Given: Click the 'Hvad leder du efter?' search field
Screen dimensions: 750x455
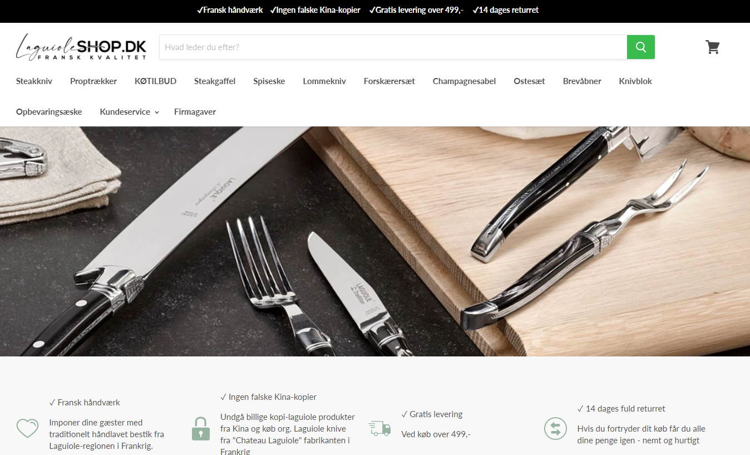Looking at the screenshot, I should (x=393, y=47).
